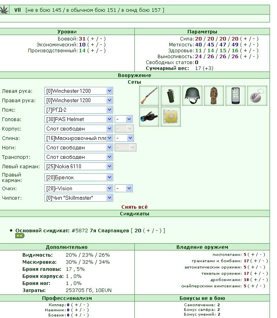Screen dimensions: 277x318
Task: Click the camouflage cloak icon
Action: click(x=214, y=96)
